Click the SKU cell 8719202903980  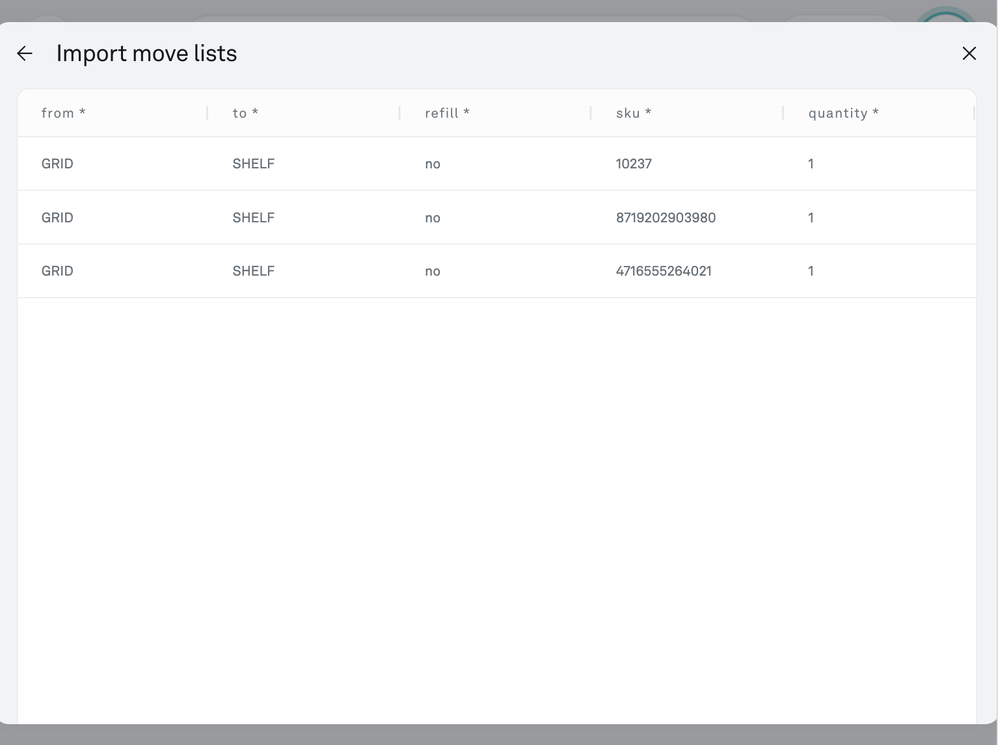pos(666,218)
